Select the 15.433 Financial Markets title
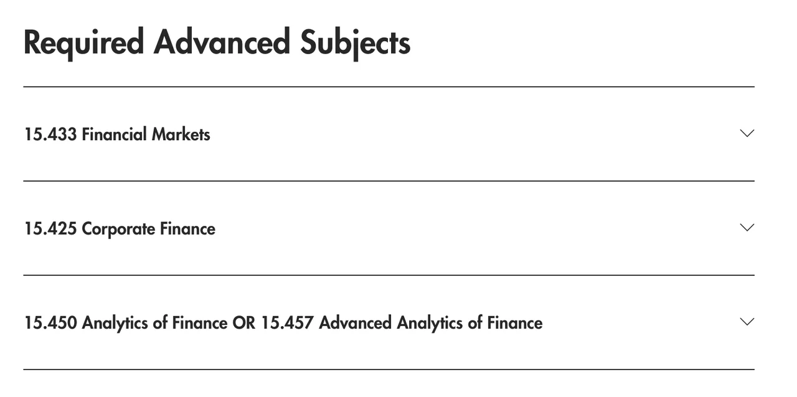Screen dimensions: 797x397 pyautogui.click(x=117, y=134)
